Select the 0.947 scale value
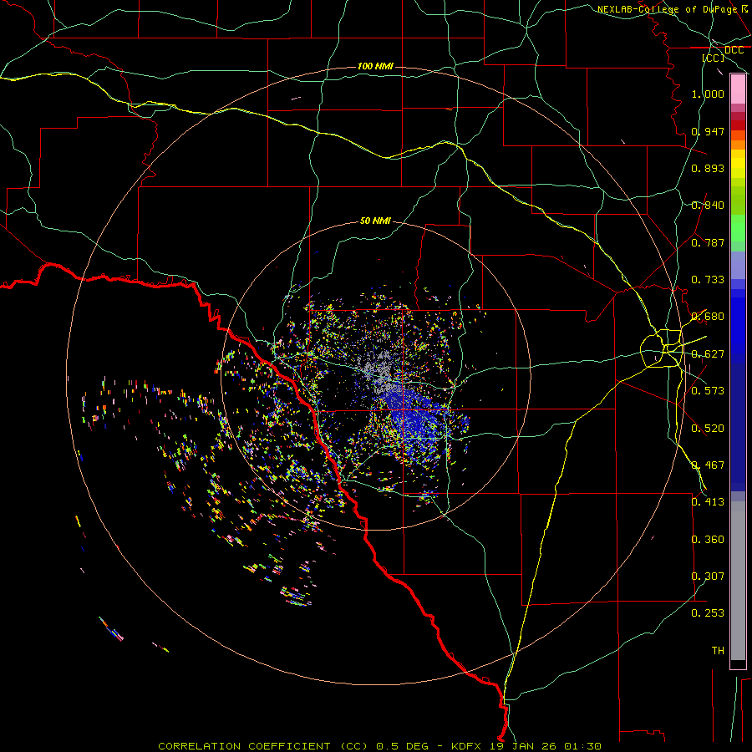 [708, 131]
